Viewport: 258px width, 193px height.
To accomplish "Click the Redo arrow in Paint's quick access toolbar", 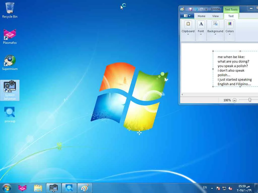I will tap(201, 9).
